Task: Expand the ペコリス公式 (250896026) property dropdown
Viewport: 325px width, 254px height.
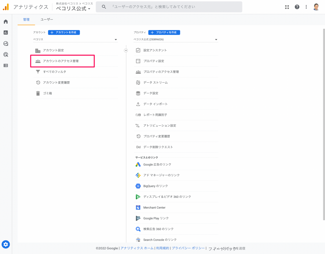Action: click(176, 39)
